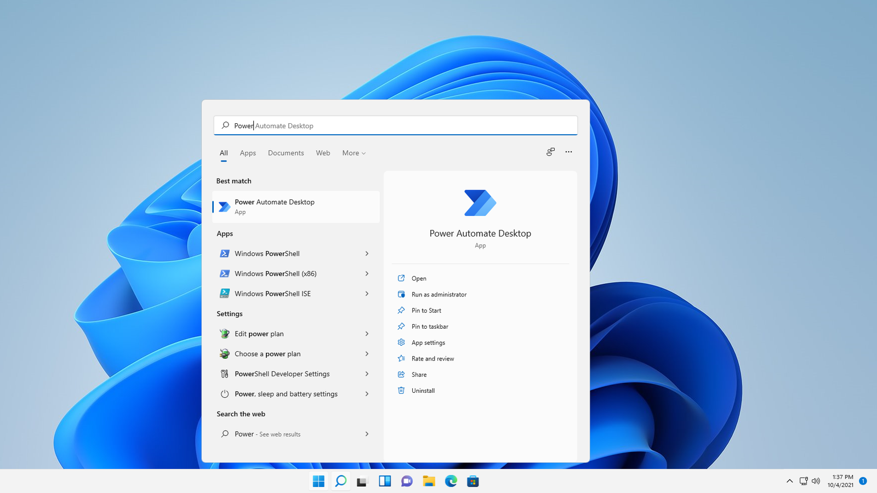Click Rate and review
Image resolution: width=877 pixels, height=493 pixels.
tap(432, 358)
